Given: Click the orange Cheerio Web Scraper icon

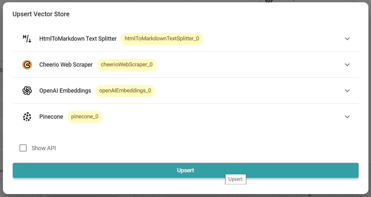Looking at the screenshot, I should pos(27,65).
